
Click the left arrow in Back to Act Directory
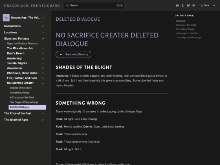pyautogui.click(x=61, y=55)
